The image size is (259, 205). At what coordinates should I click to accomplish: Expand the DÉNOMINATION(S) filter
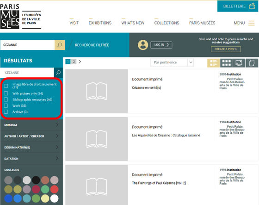pos(31,147)
